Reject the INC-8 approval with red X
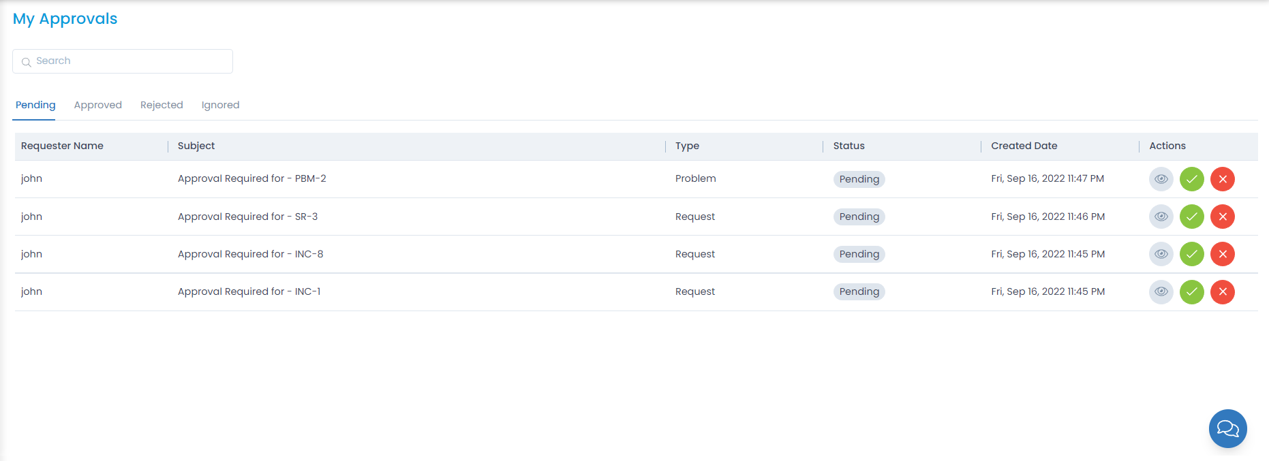Viewport: 1269px width, 461px height. pyautogui.click(x=1222, y=254)
